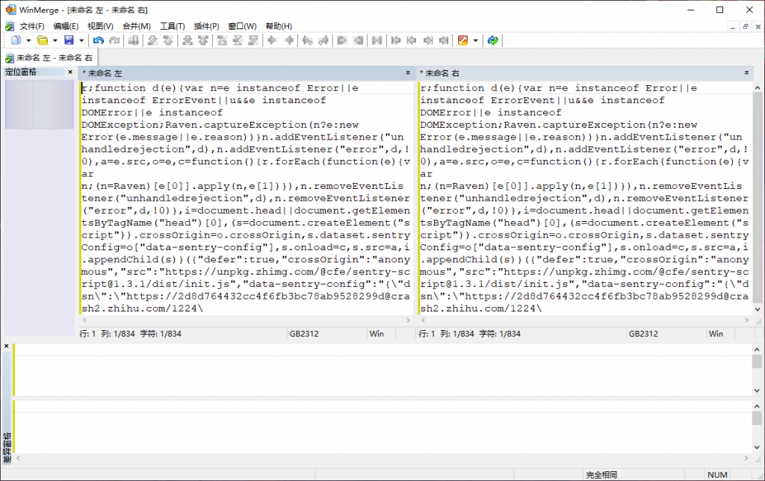
Task: Expand the Open folder dropdown arrow
Action: pyautogui.click(x=55, y=40)
